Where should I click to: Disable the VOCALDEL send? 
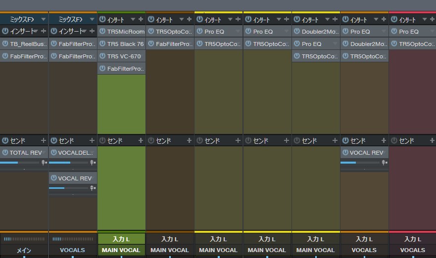pos(53,152)
